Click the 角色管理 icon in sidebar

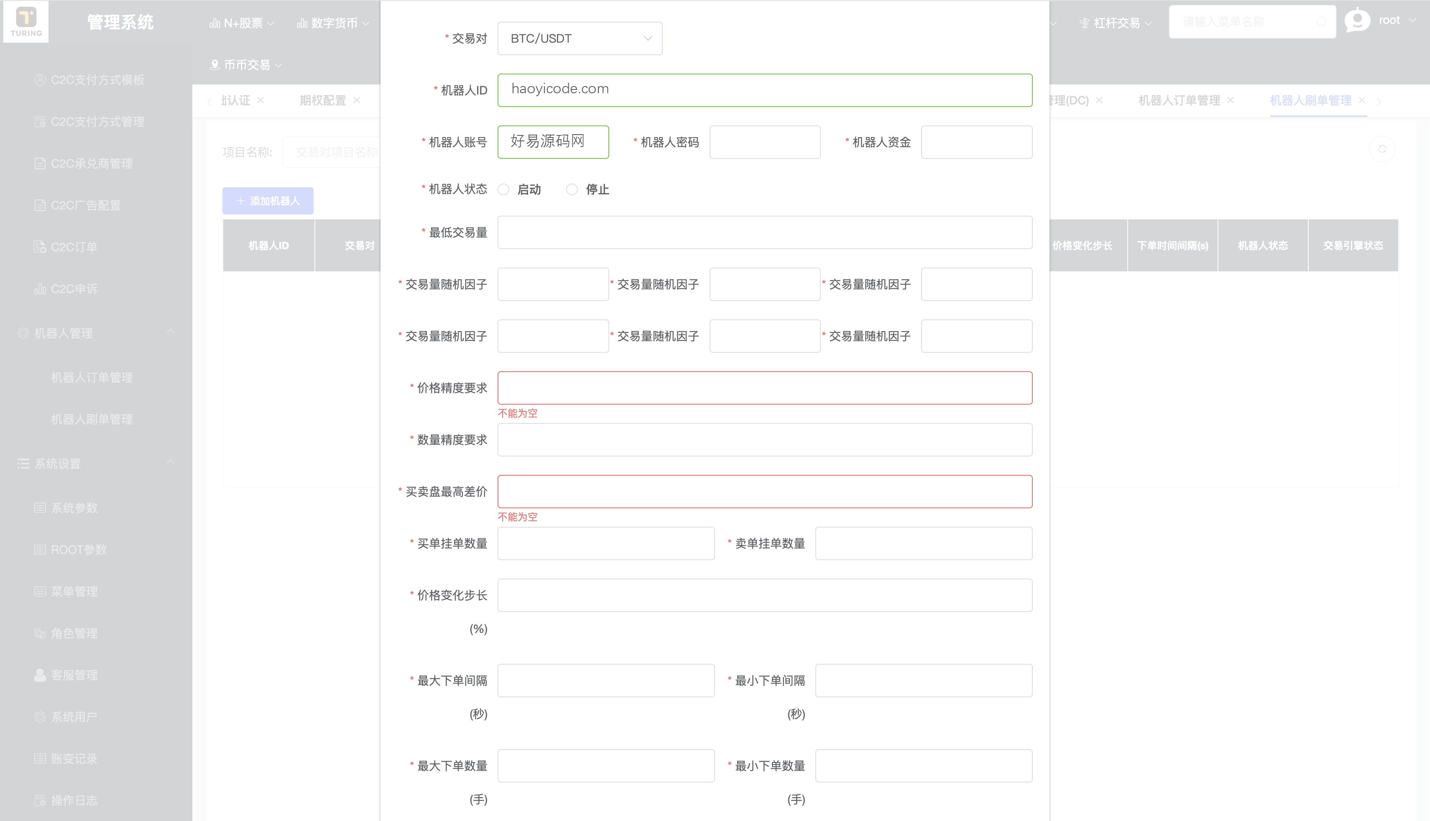point(39,633)
